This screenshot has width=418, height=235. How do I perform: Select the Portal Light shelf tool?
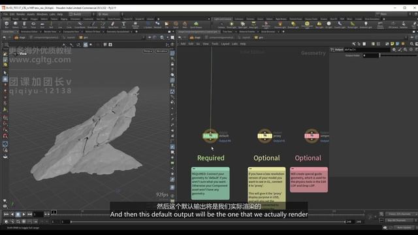tap(353, 25)
